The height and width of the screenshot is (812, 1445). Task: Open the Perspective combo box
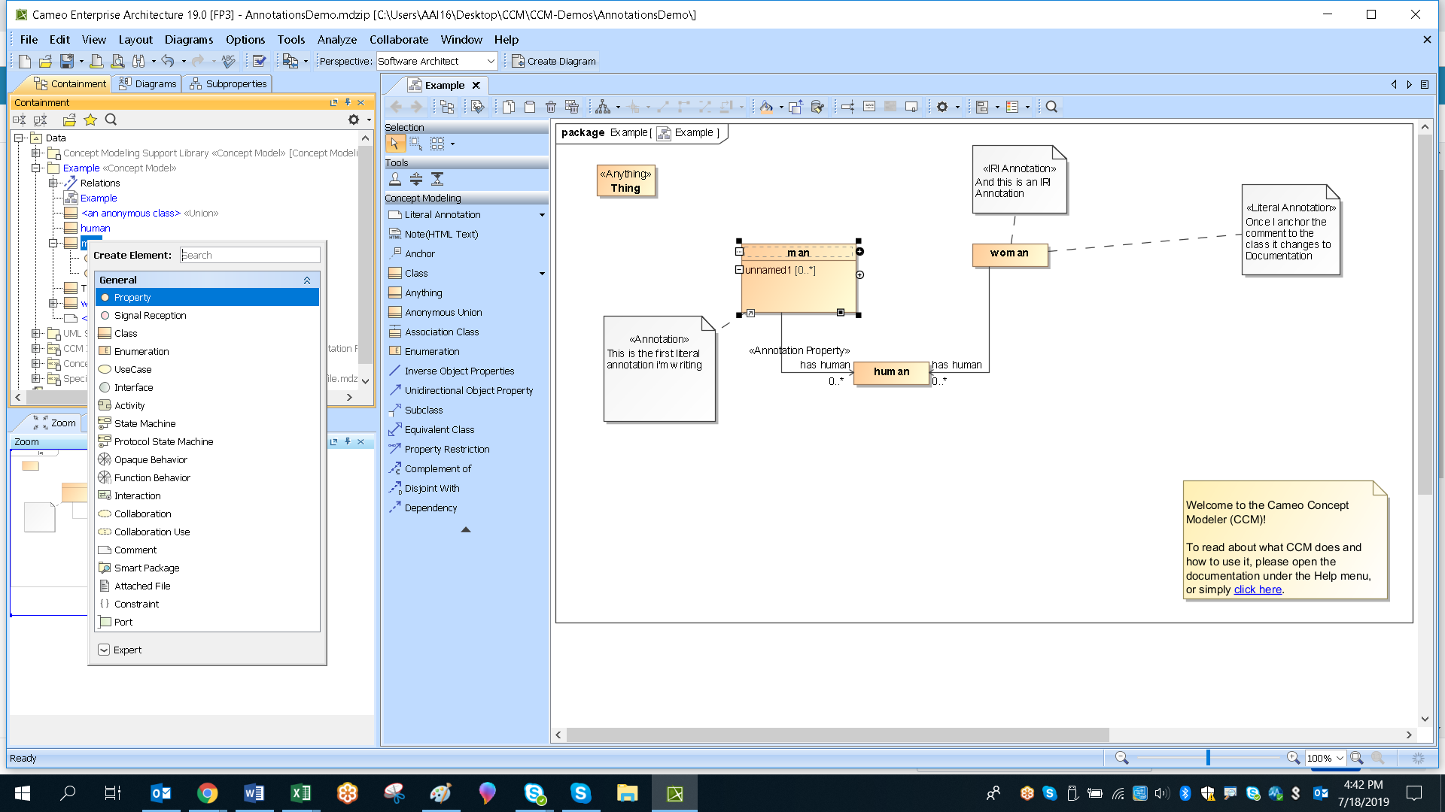pyautogui.click(x=437, y=62)
